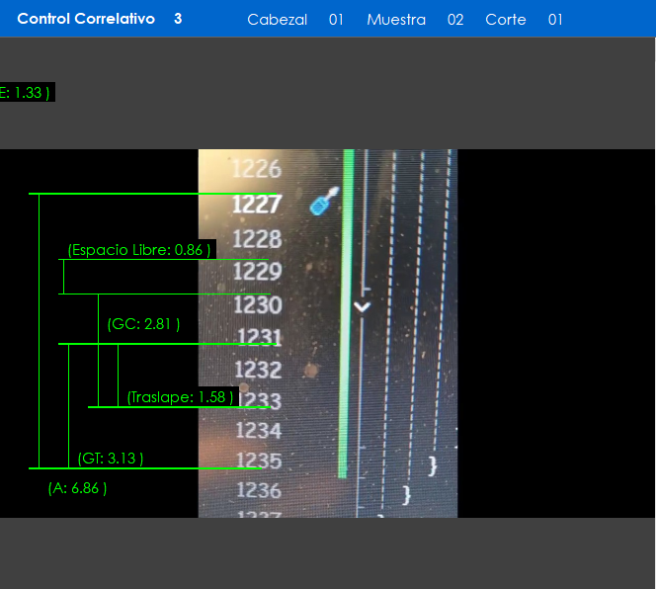Click the A: 6.86 measurement label
The width and height of the screenshot is (656, 589).
(77, 487)
